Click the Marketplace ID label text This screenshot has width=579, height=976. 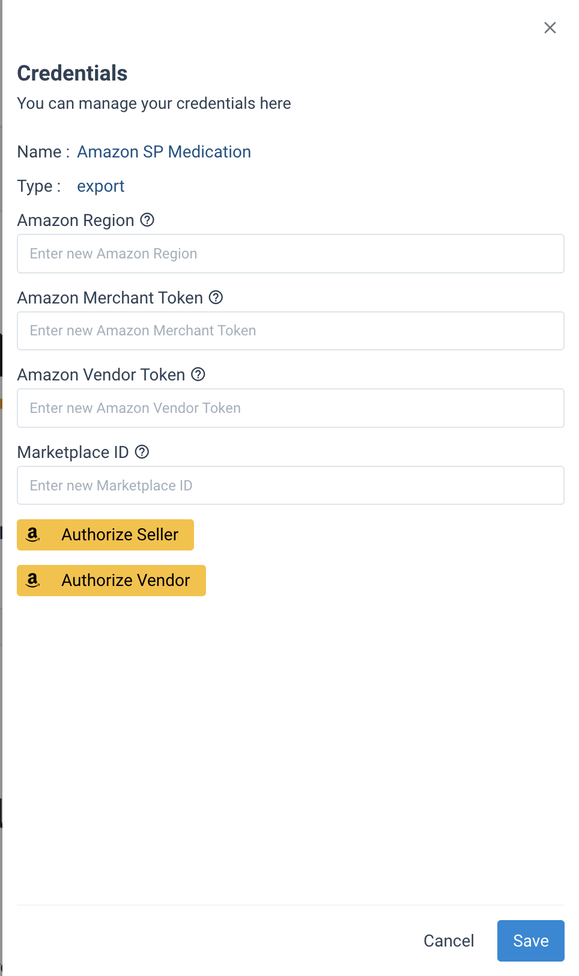click(x=73, y=453)
